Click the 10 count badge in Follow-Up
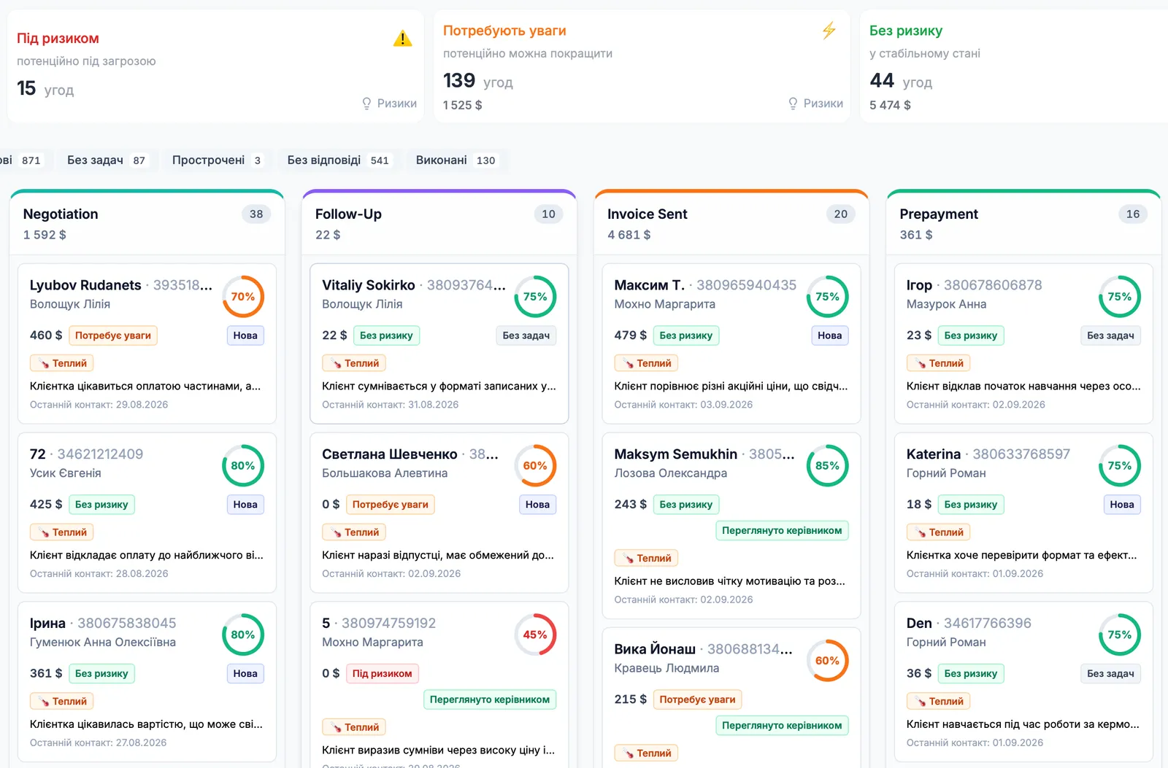 [x=549, y=214]
